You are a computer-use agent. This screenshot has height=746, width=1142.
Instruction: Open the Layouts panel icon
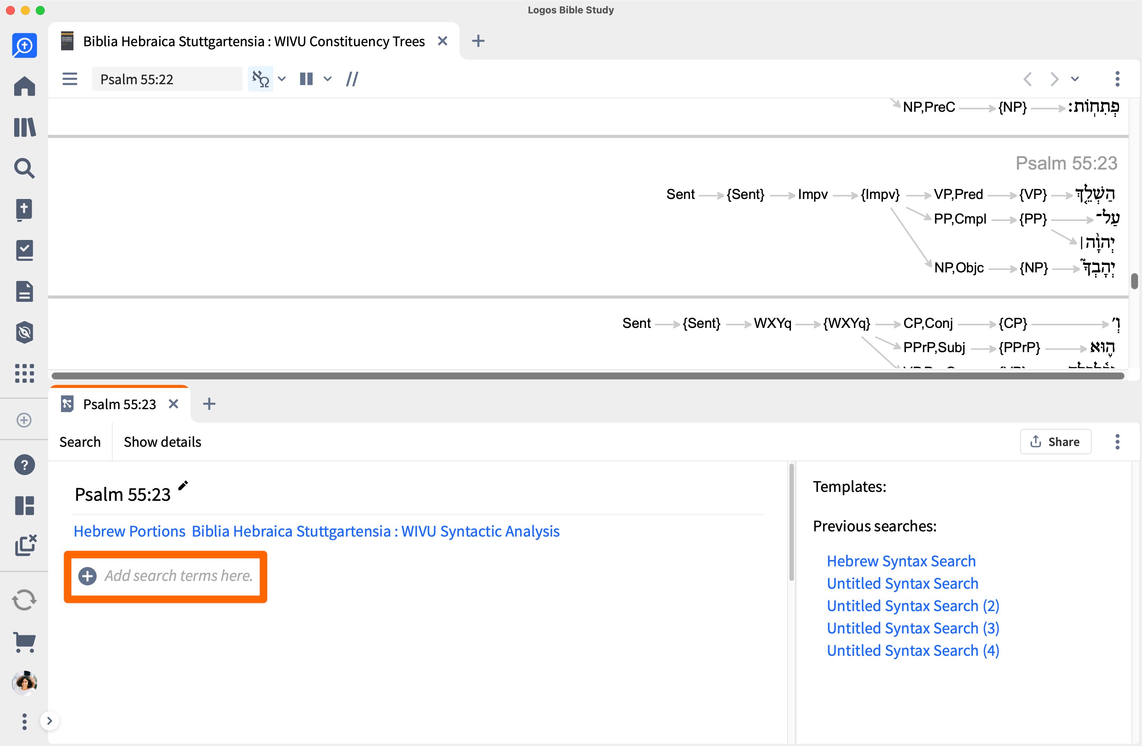point(25,506)
